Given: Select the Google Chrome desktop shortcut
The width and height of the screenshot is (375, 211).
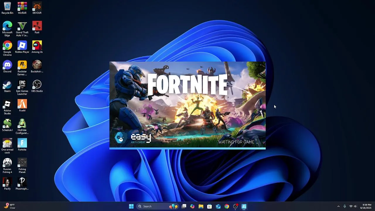Looking at the screenshot, I should pos(7,49).
